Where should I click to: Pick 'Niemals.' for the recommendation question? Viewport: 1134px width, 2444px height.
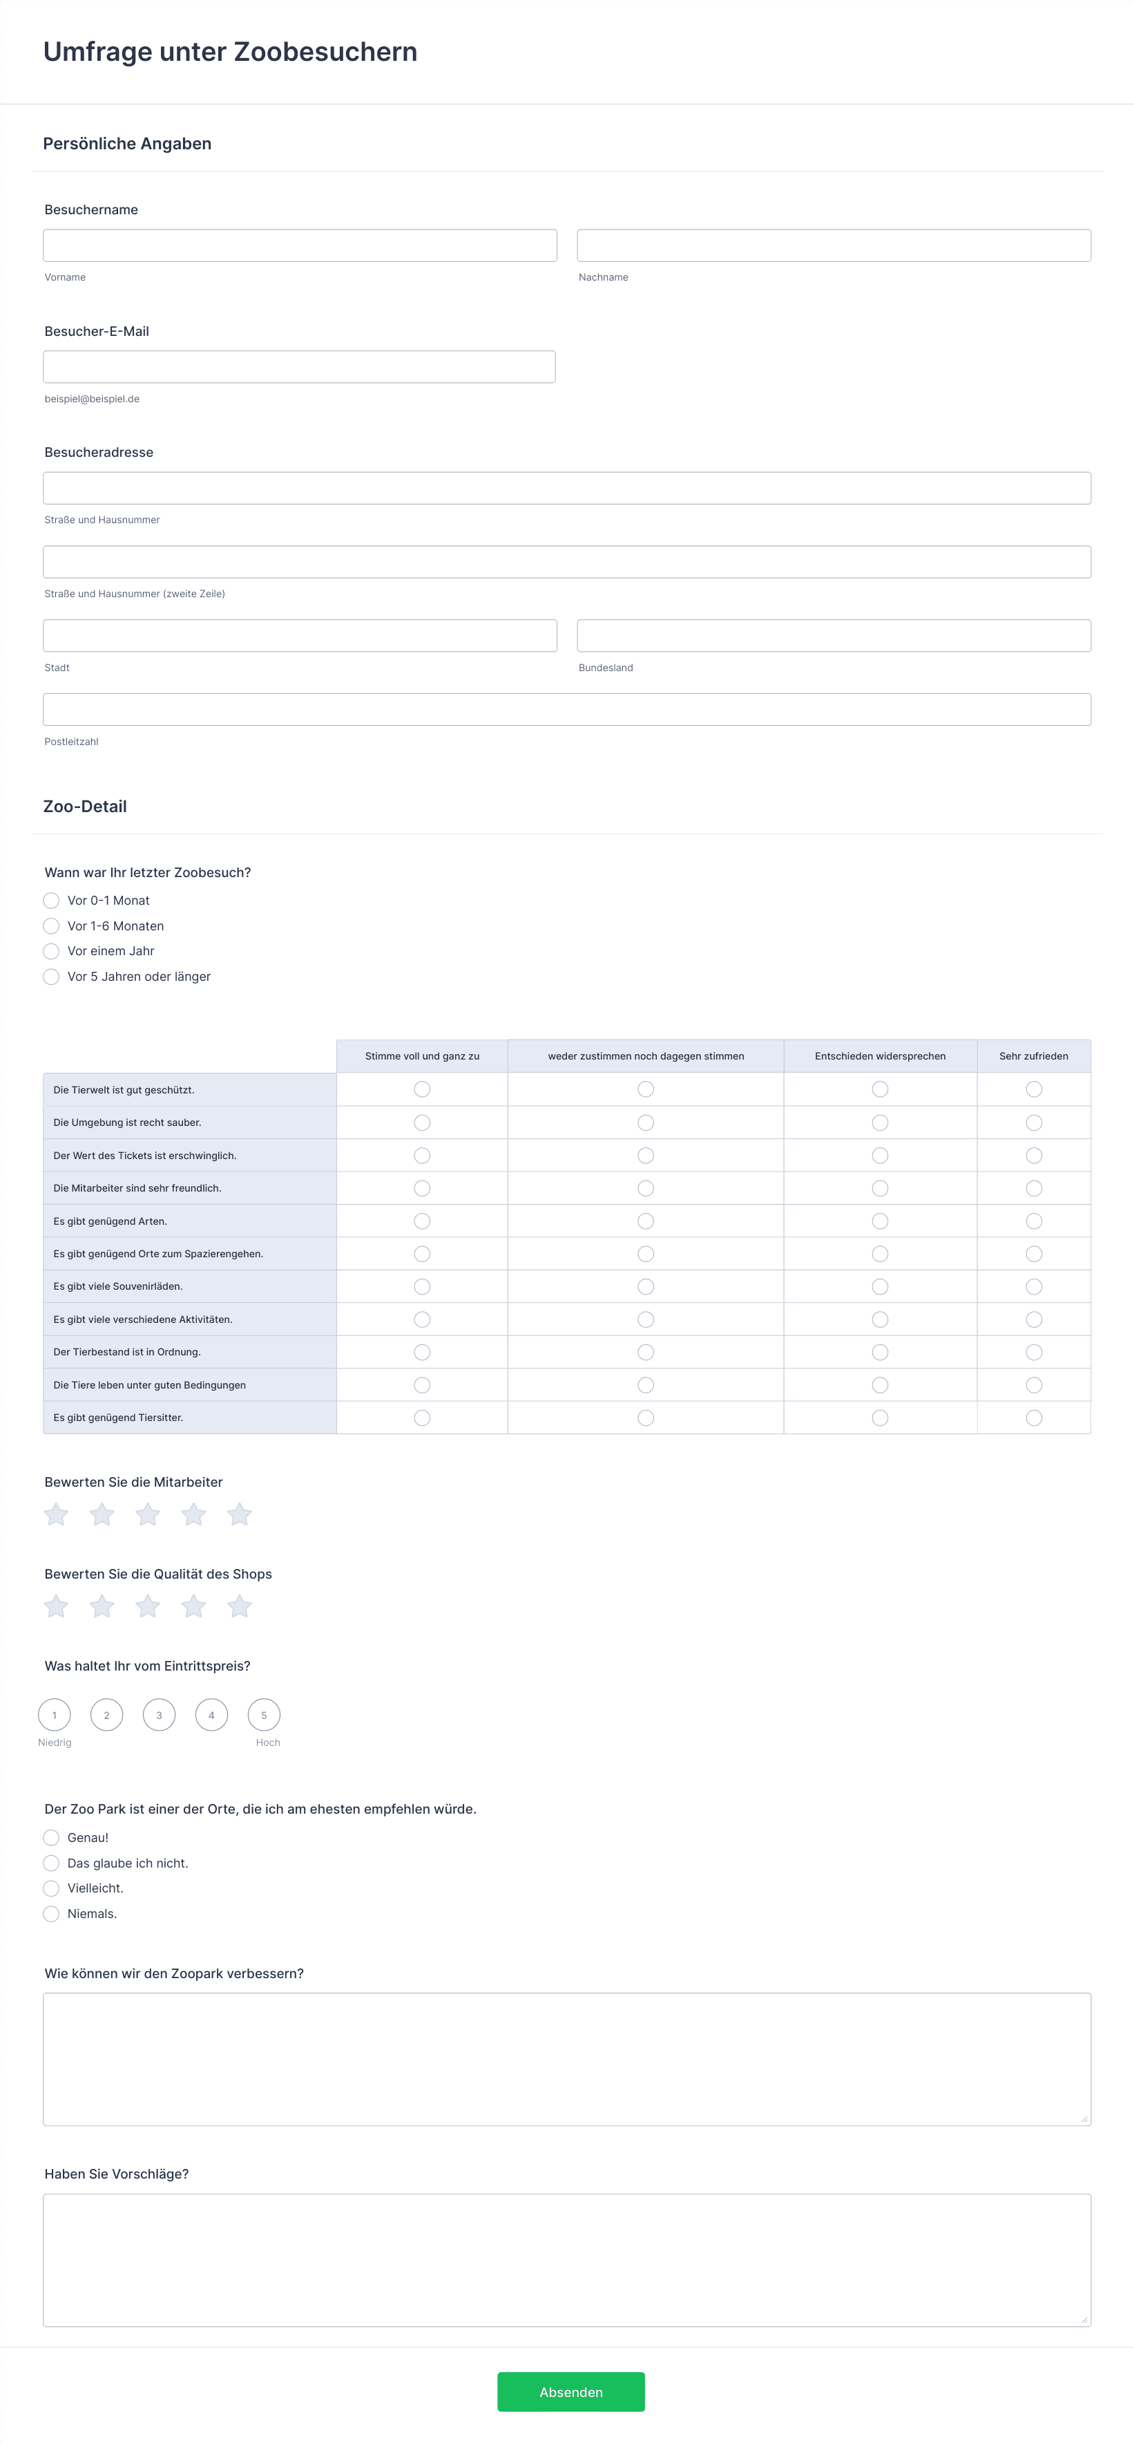(51, 1914)
